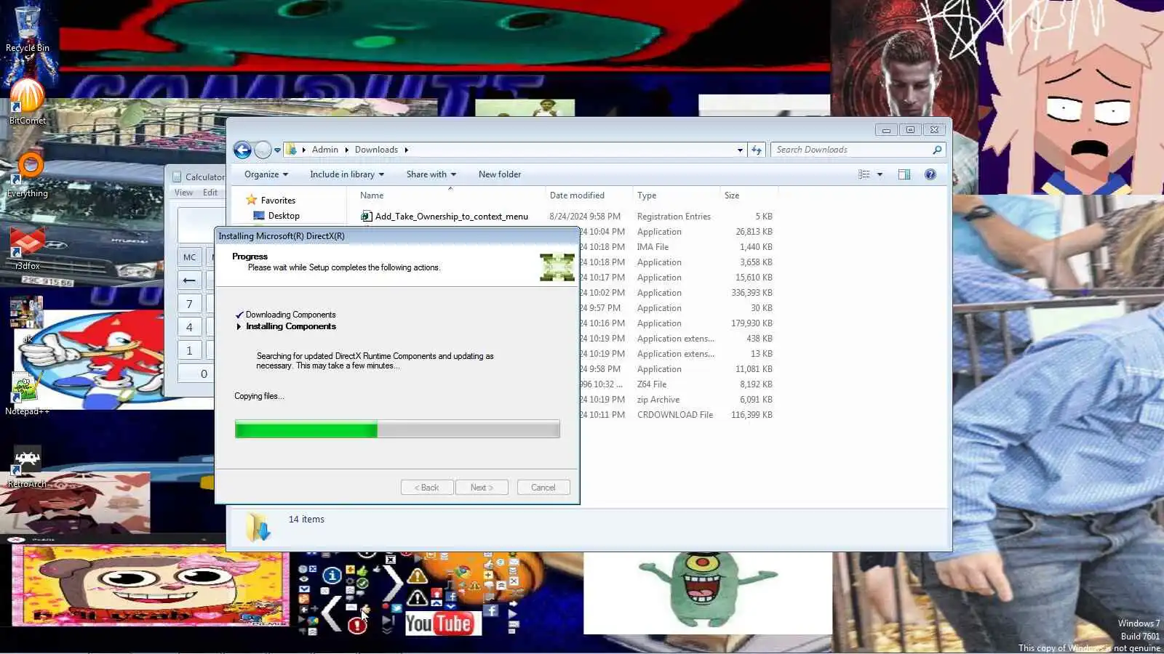Click the Type column header
The image size is (1164, 654).
tap(676, 195)
